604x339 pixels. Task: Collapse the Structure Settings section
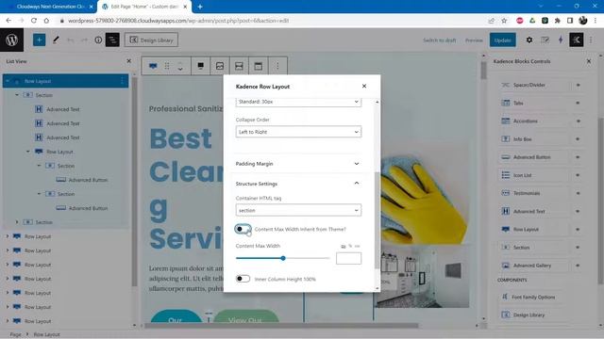tap(297, 184)
